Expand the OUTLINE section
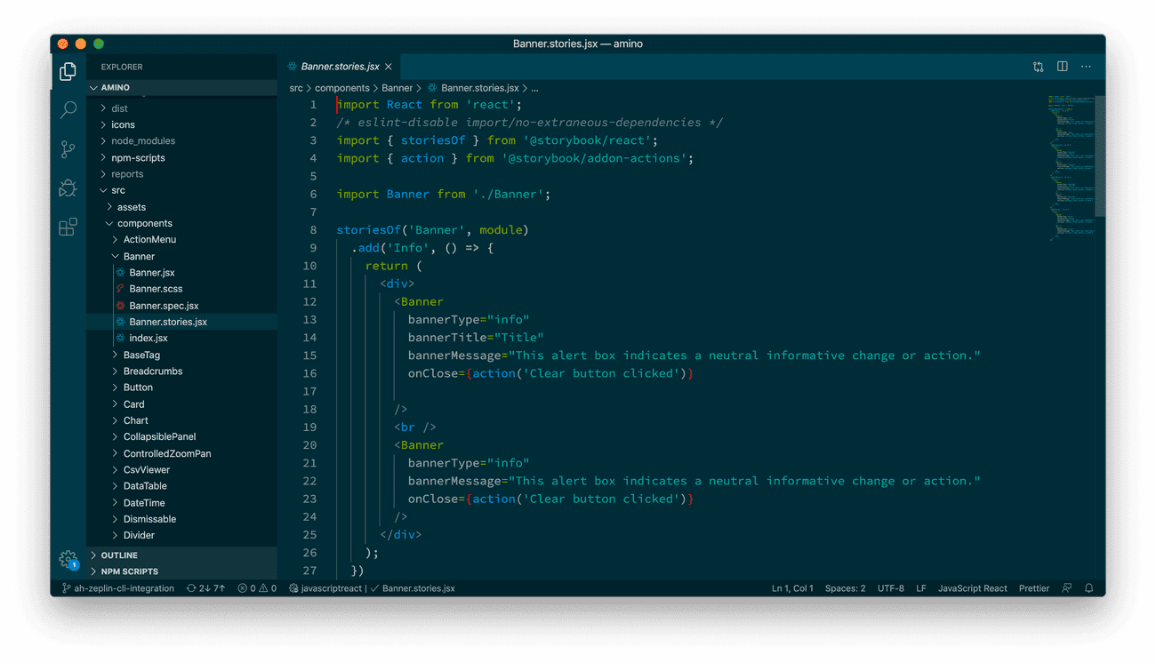The image size is (1156, 663). point(119,555)
